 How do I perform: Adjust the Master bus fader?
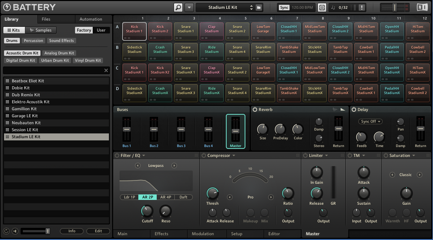pyautogui.click(x=235, y=131)
